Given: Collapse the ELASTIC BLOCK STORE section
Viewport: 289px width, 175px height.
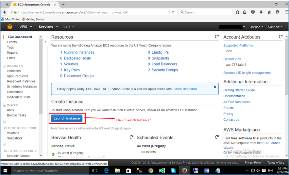Looking at the screenshot, I should tap(5, 121).
